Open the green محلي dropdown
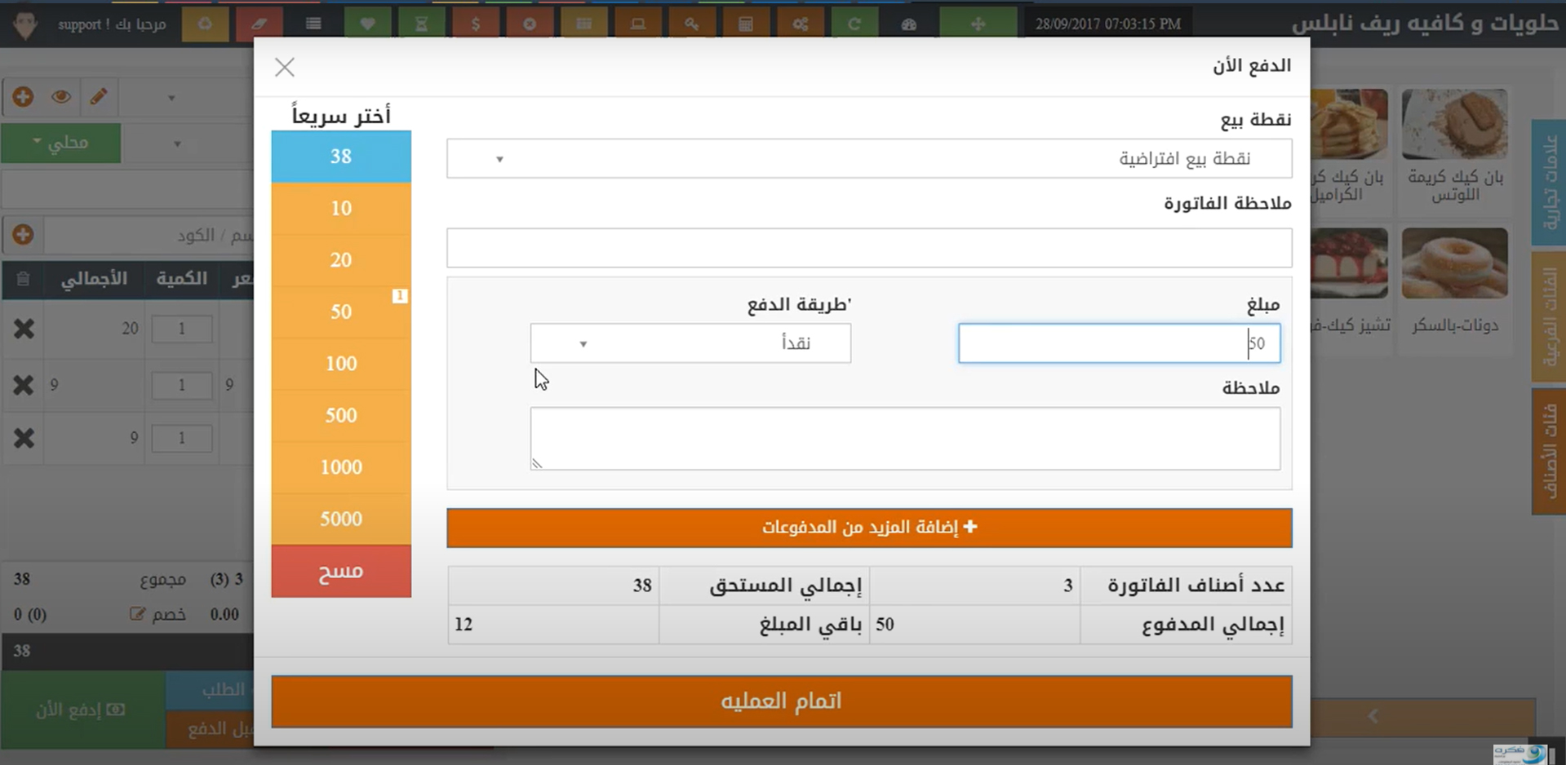 coord(61,143)
